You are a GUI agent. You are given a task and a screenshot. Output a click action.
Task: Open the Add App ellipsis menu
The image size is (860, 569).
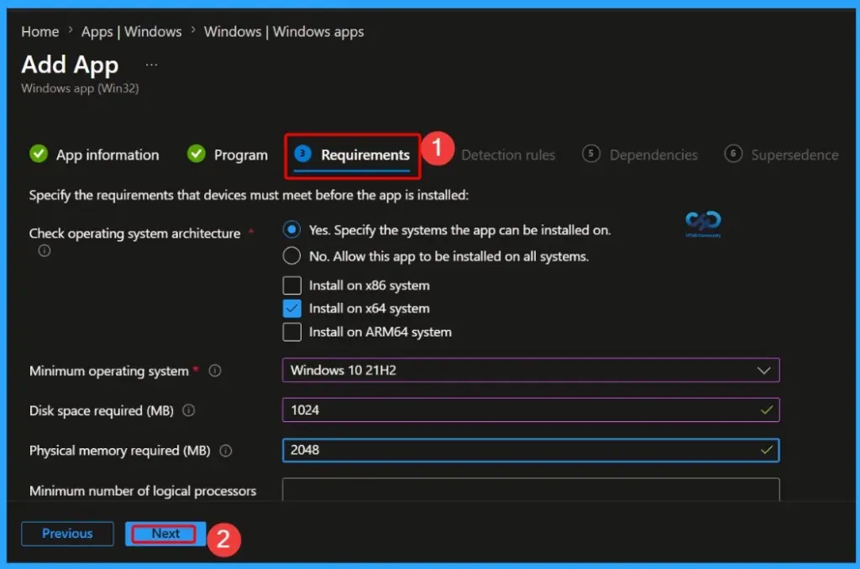[x=151, y=65]
